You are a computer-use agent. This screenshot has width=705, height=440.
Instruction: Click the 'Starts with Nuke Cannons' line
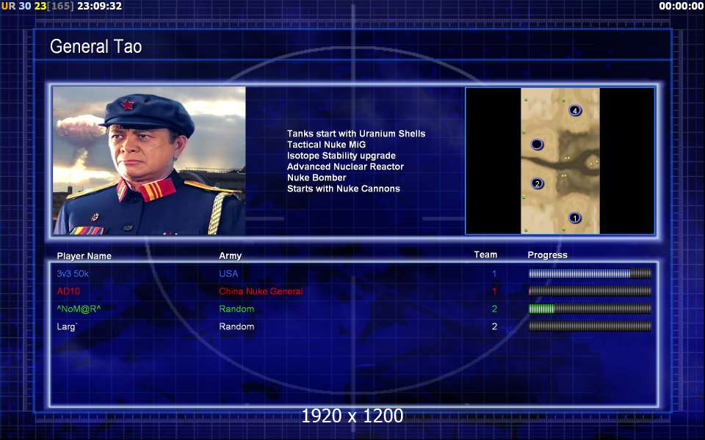[344, 188]
